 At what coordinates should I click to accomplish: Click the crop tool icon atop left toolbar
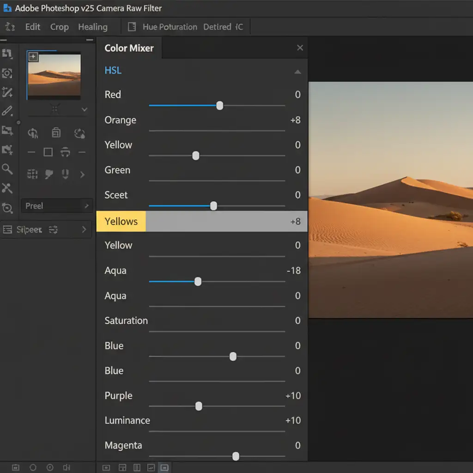[x=7, y=54]
